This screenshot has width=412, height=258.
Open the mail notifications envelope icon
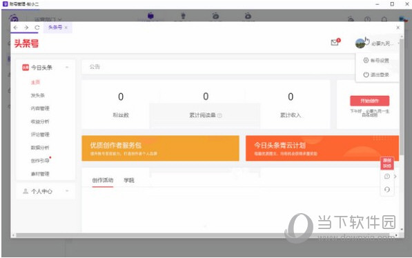coord(335,42)
